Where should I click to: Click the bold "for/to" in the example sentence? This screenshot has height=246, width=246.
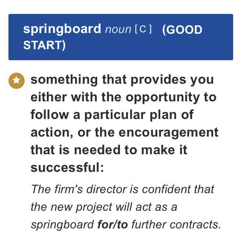click(112, 224)
